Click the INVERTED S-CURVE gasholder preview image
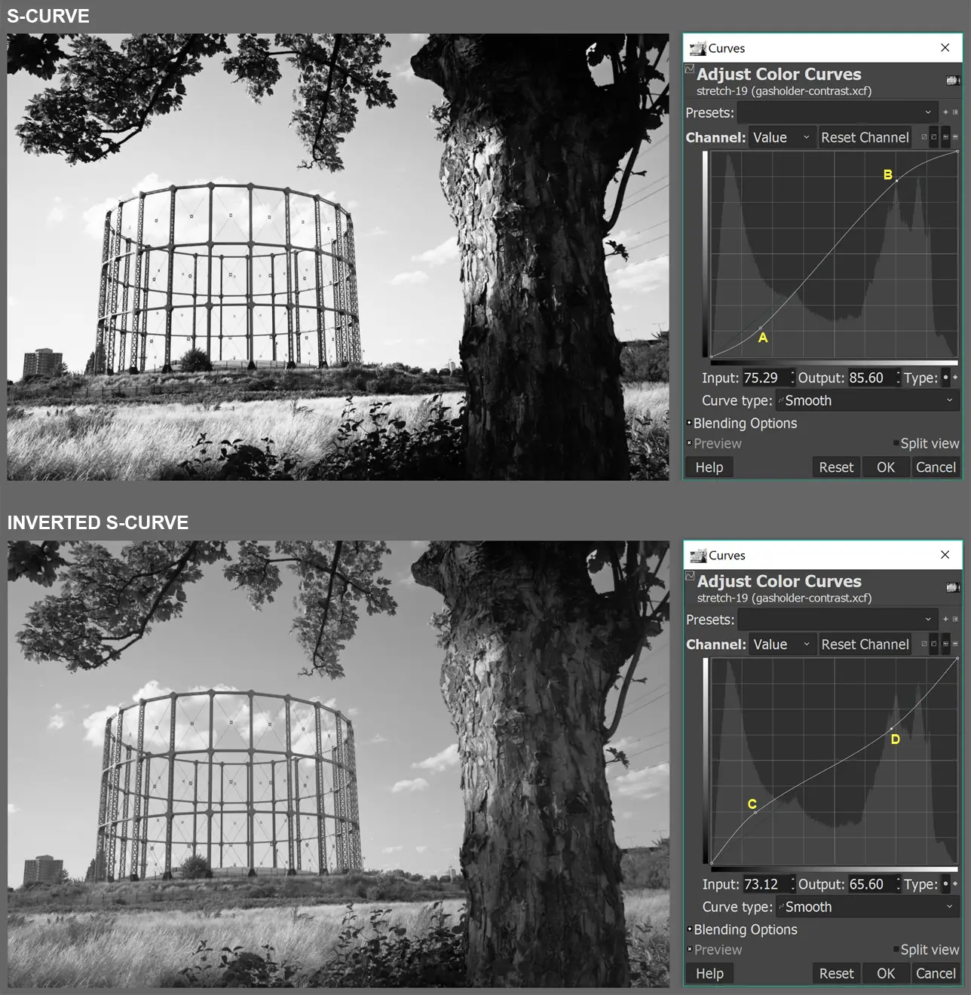 pyautogui.click(x=338, y=764)
